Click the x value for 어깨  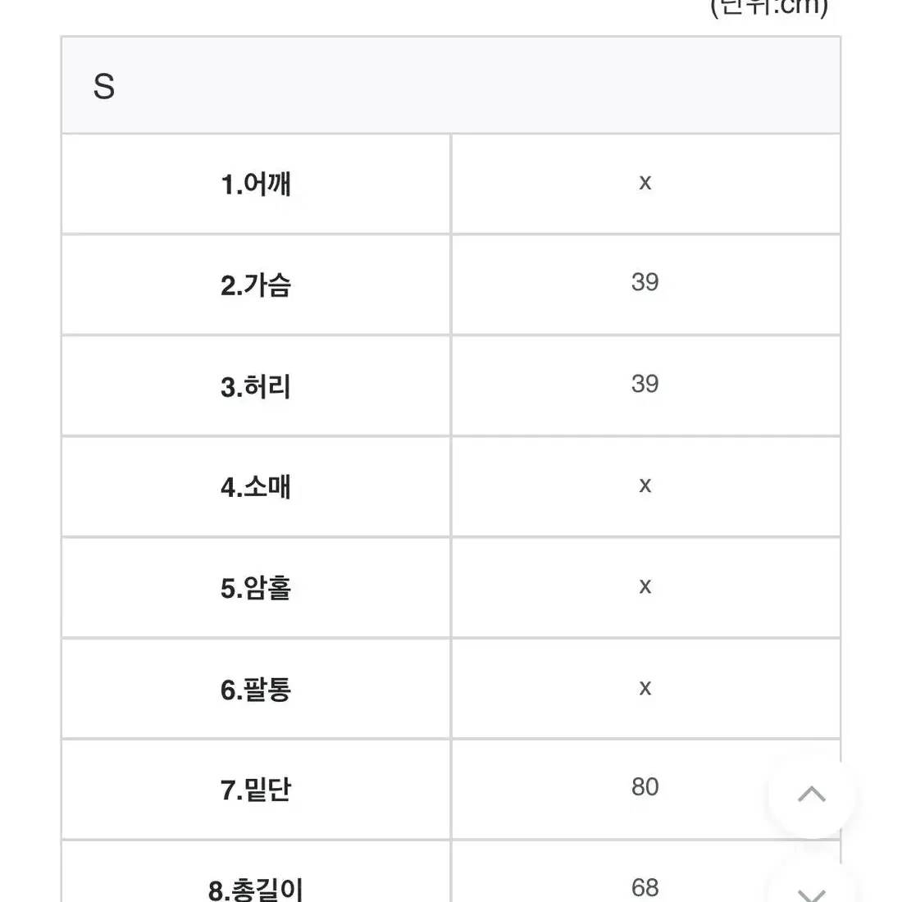coord(645,183)
